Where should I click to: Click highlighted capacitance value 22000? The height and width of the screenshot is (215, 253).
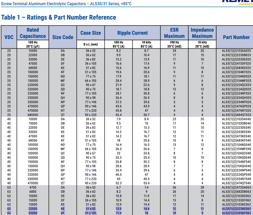click(33, 209)
